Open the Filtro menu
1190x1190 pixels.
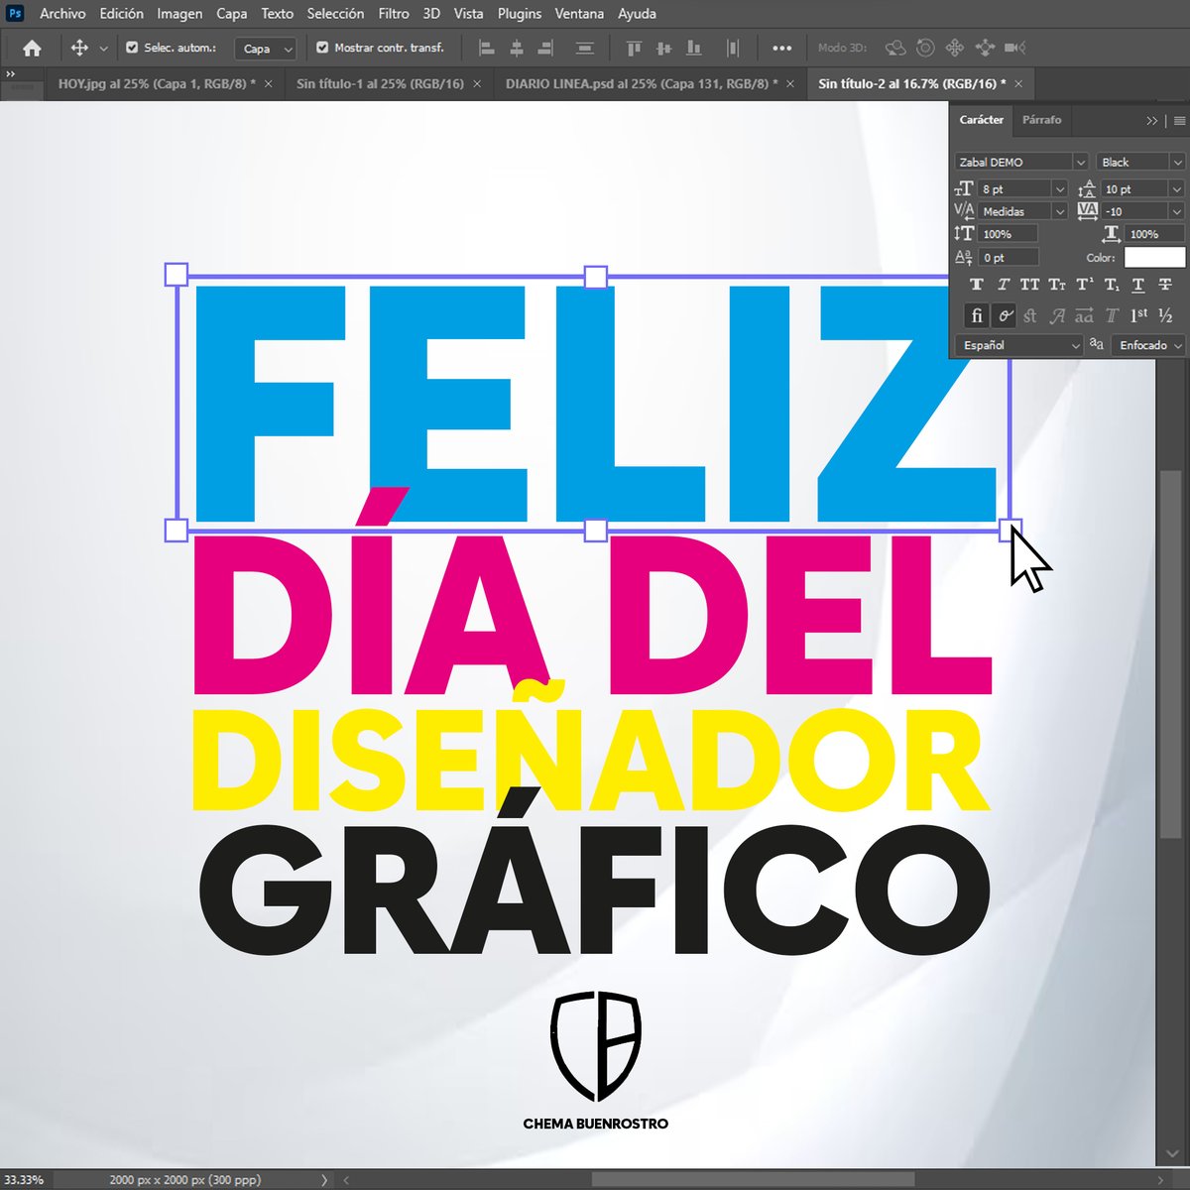click(394, 14)
